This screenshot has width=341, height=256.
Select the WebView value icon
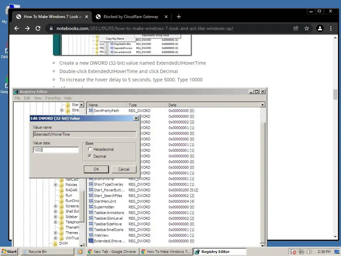(91, 235)
